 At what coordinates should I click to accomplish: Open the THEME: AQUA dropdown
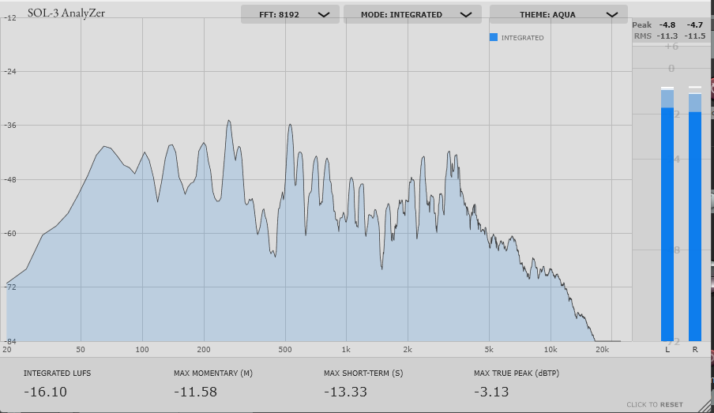tap(558, 14)
